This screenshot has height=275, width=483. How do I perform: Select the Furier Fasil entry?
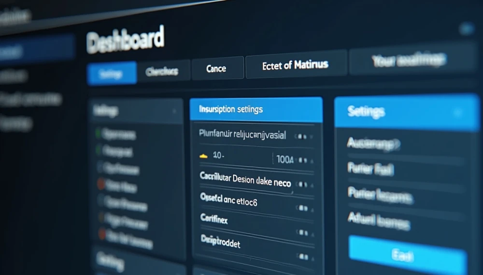coord(370,169)
